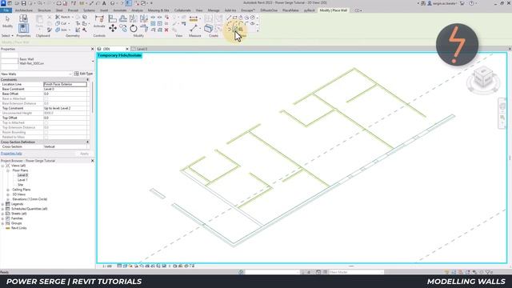Toggle the Base is Attached checkbox
Viewport: 512px width, 288px height.
pos(46,98)
